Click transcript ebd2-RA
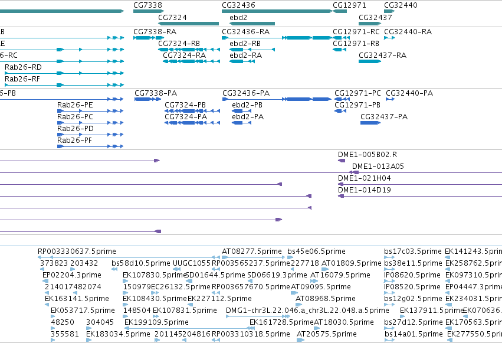 click(x=245, y=55)
